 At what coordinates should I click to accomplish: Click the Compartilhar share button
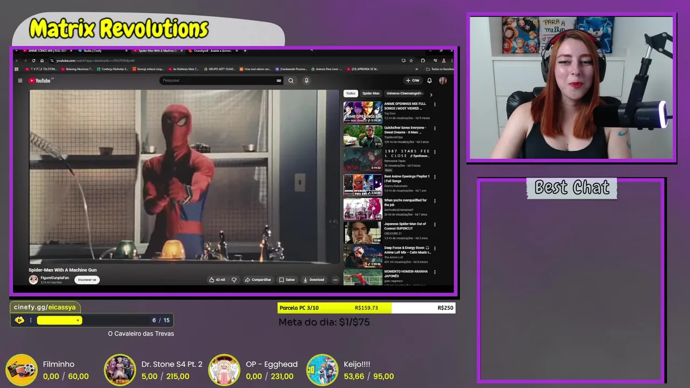[x=258, y=280]
